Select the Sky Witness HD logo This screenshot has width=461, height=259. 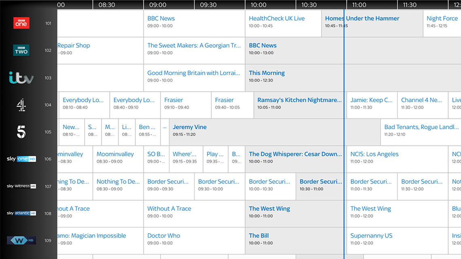pyautogui.click(x=21, y=186)
